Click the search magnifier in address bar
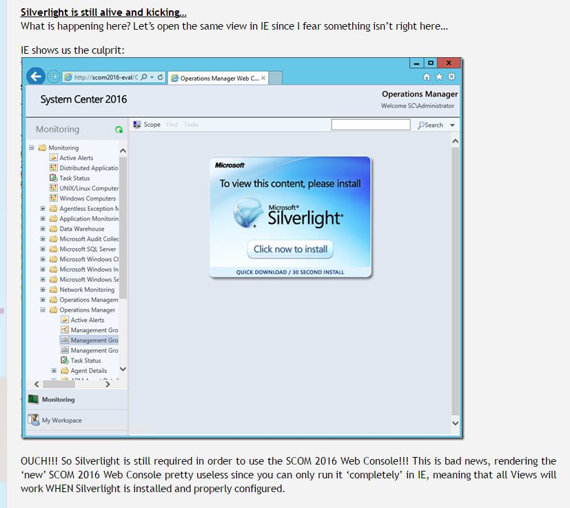This screenshot has height=508, width=570. (x=144, y=77)
